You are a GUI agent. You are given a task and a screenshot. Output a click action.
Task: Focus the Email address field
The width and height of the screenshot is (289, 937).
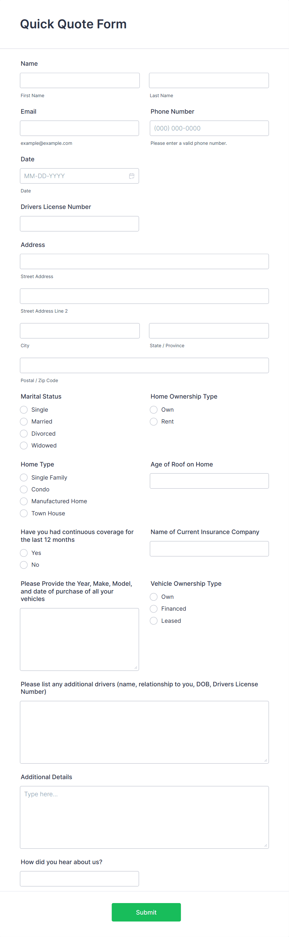(79, 128)
